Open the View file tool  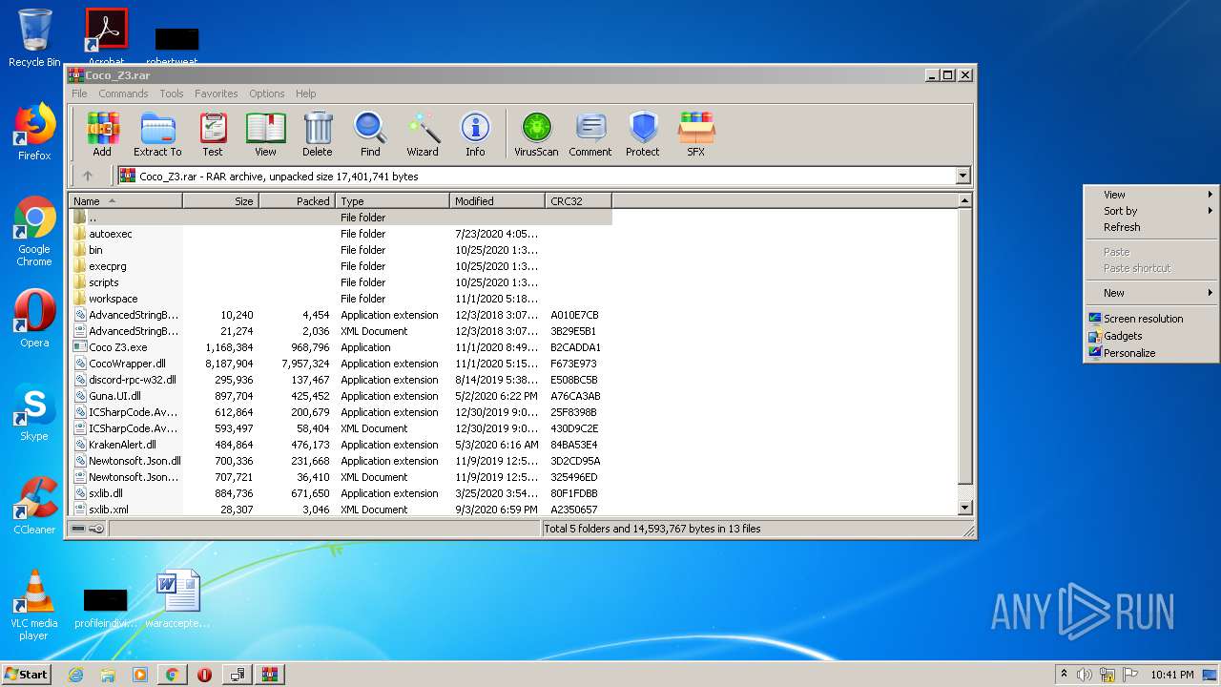pos(265,134)
